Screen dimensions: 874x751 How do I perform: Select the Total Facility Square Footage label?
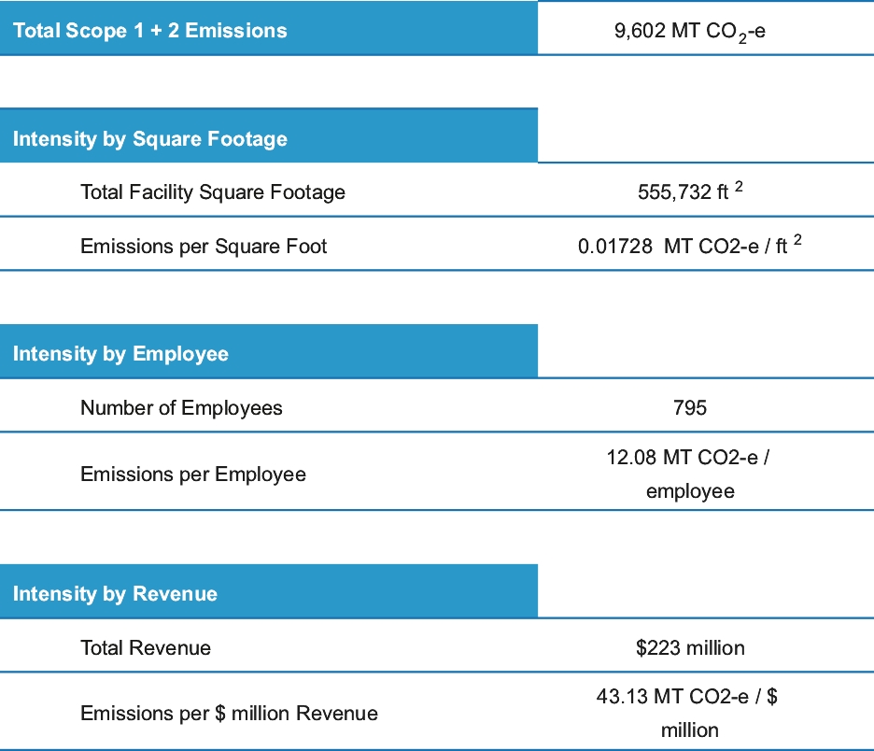click(x=213, y=192)
